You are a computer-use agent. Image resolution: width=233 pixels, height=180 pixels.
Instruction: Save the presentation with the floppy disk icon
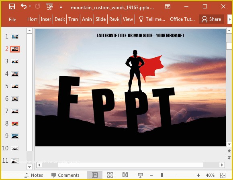12,6
